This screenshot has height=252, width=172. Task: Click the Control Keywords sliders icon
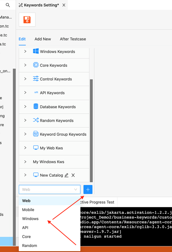(x=36, y=79)
